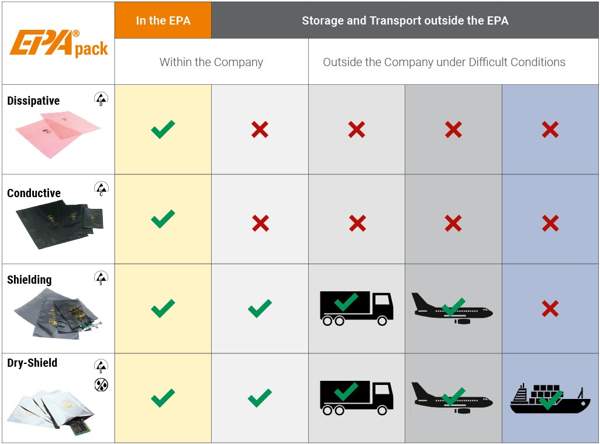This screenshot has width=600, height=444.
Task: Click red cross for Shielding ship column
Action: (550, 308)
